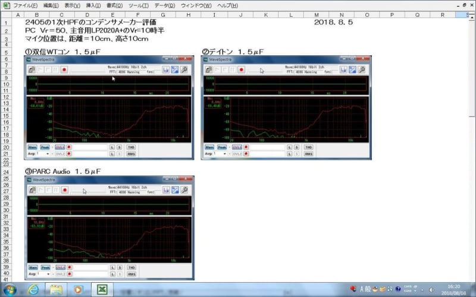
Task: Click the RMS button in the ③PARC Audio window
Action: [131, 274]
